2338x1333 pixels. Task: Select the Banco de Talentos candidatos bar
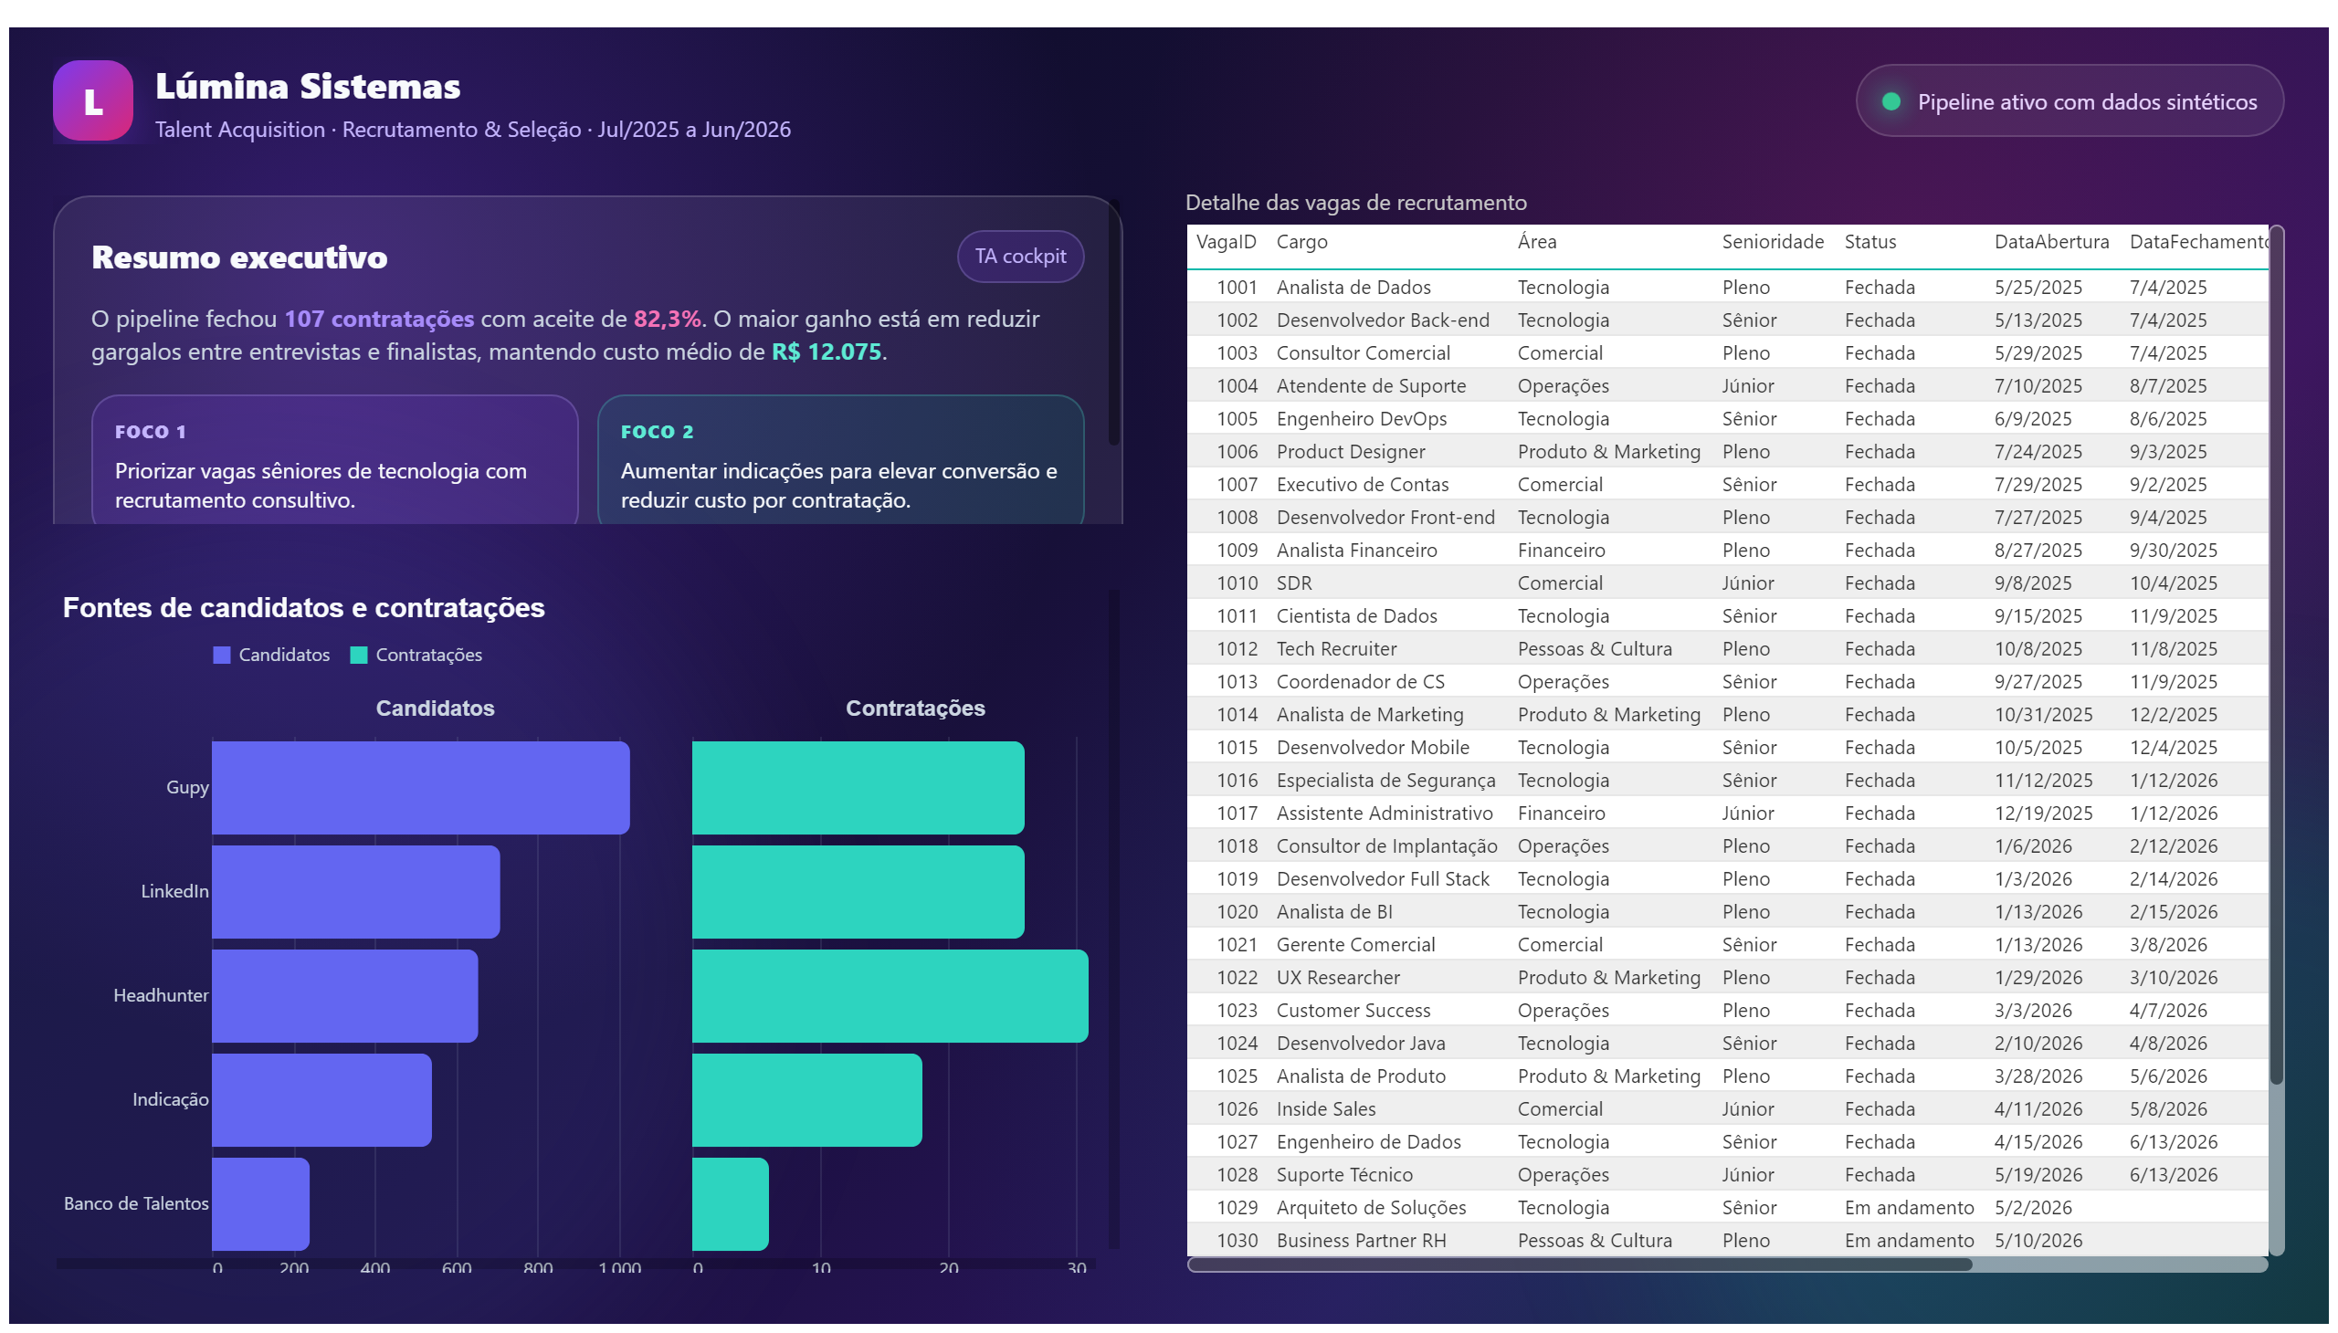260,1204
